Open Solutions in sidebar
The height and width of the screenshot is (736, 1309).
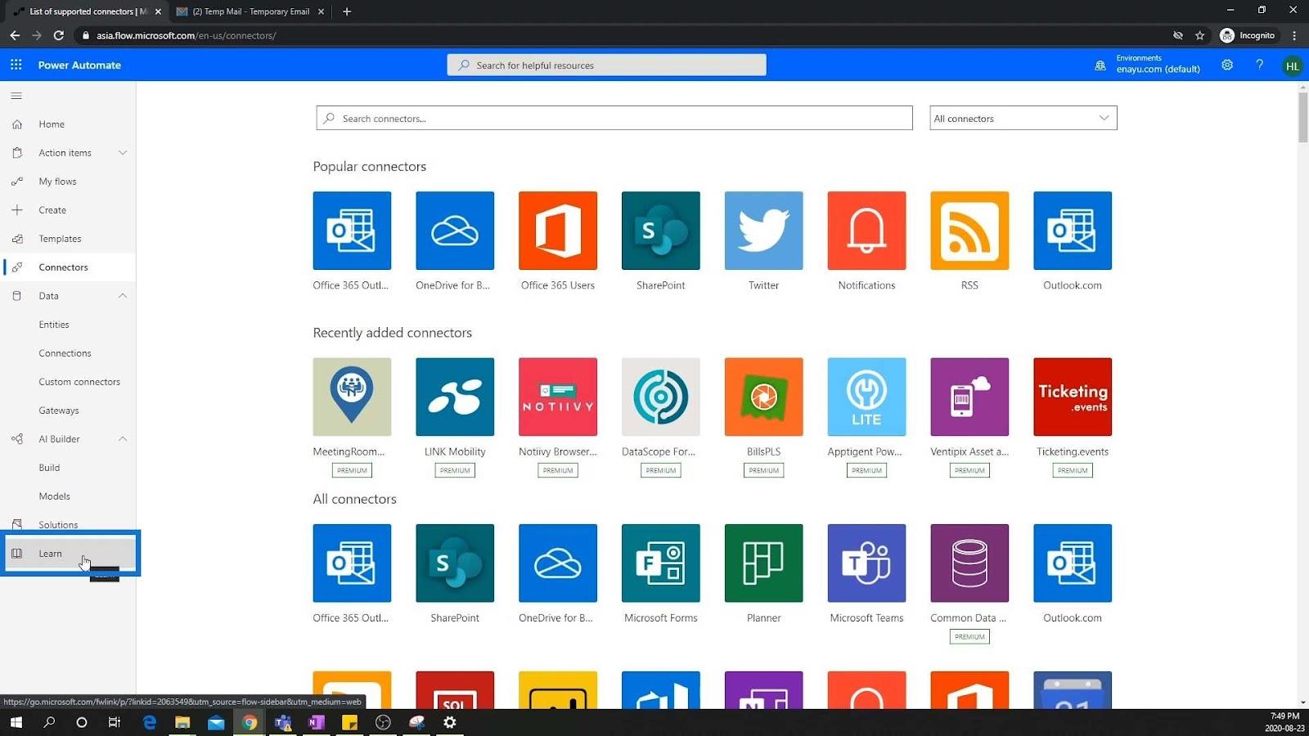click(68, 524)
